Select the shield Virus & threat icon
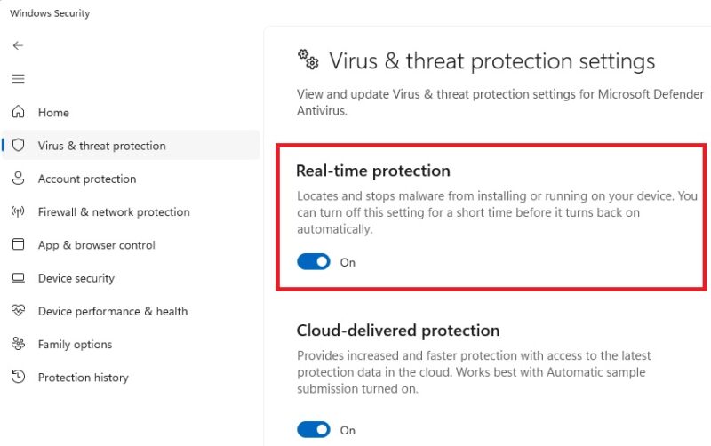This screenshot has height=446, width=711. click(18, 145)
